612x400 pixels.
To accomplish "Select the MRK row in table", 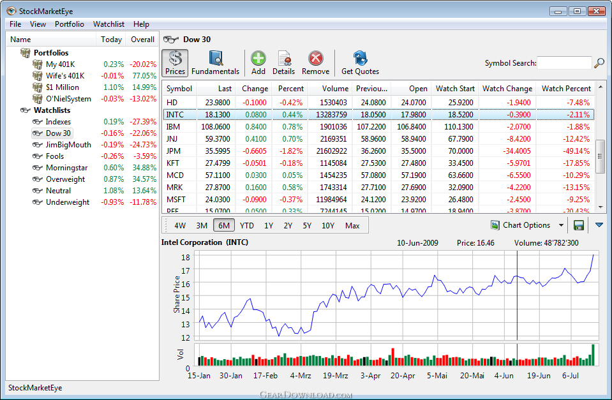I will [x=378, y=188].
